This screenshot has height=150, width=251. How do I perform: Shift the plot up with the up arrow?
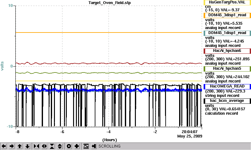pyautogui.click(x=19, y=146)
